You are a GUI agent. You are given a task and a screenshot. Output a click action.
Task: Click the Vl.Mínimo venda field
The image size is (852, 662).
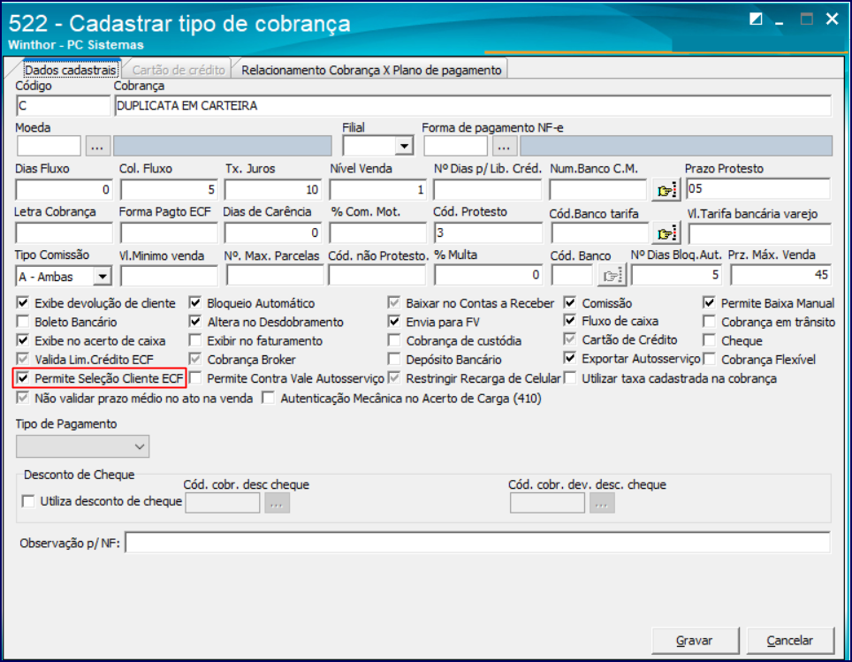[x=169, y=276]
